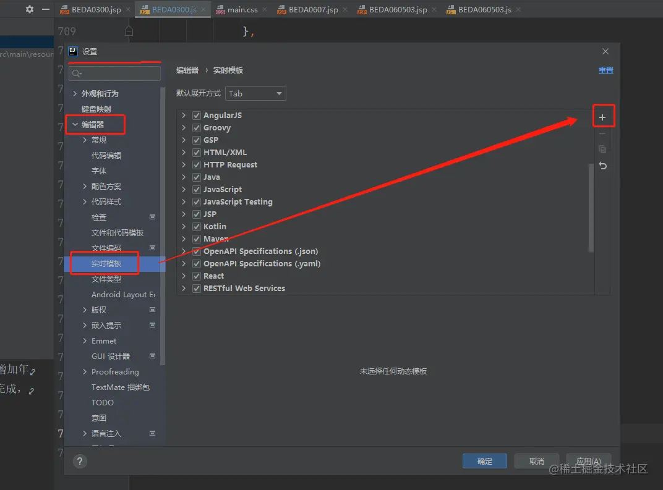Select TODO in settings tree
This screenshot has height=490, width=663.
(x=103, y=402)
